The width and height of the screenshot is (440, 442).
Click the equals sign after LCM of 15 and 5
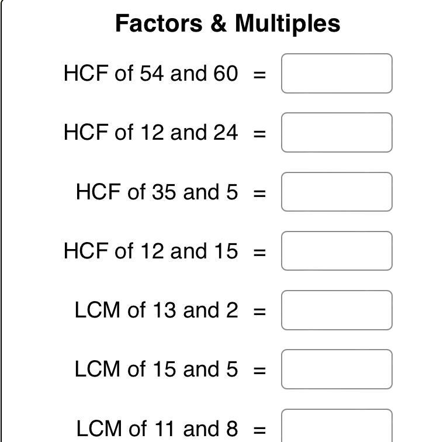[259, 371]
